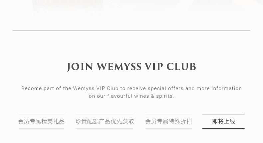Click the word flavourful
Screen dimensions: 263x143
(120, 96)
